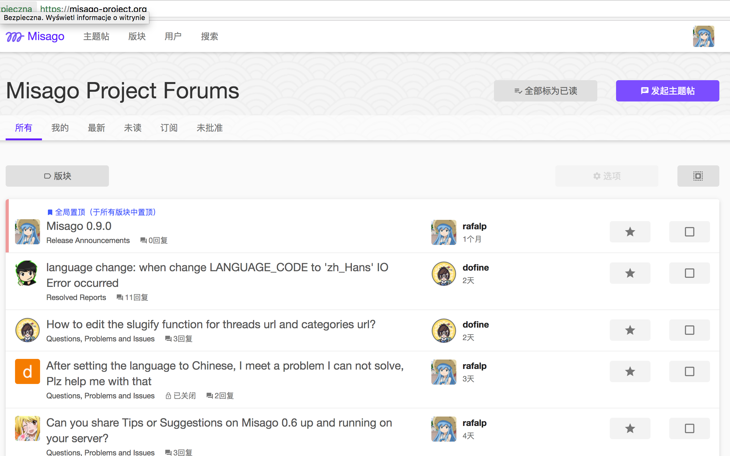Click dofine's avatar on LANGUAGE_CODE thread

[444, 274]
